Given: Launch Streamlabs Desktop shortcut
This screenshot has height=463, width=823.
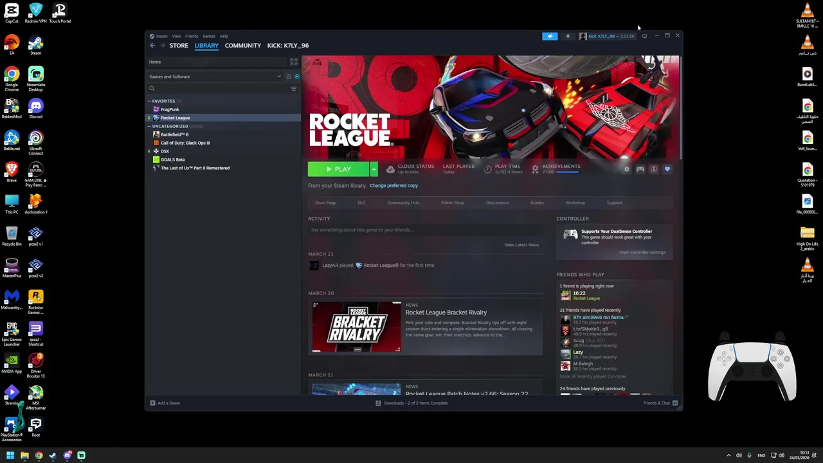Looking at the screenshot, I should tap(35, 79).
